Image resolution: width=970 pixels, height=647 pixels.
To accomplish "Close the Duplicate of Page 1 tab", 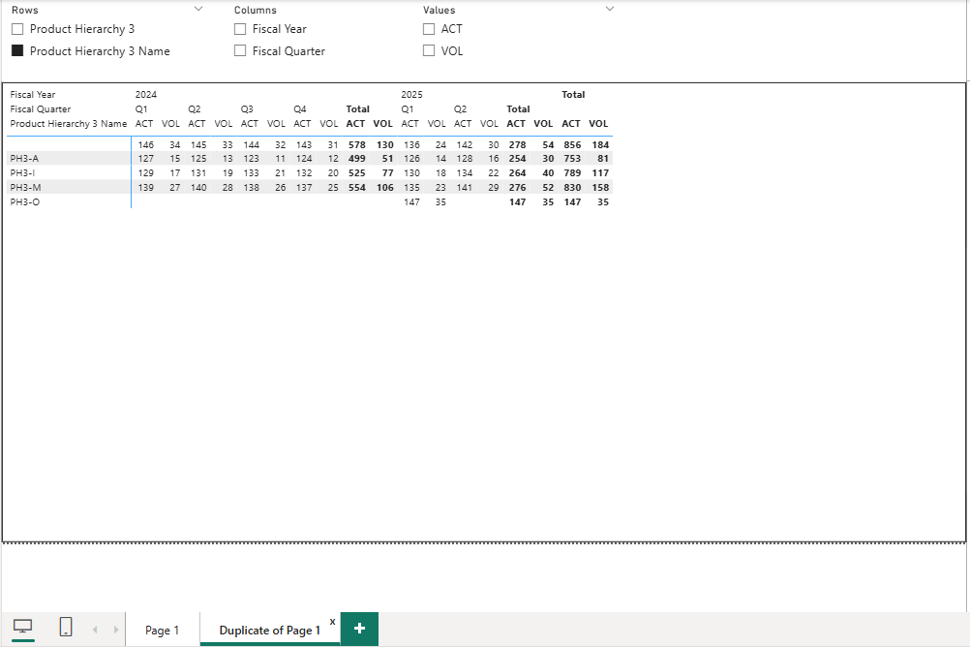I will point(332,622).
